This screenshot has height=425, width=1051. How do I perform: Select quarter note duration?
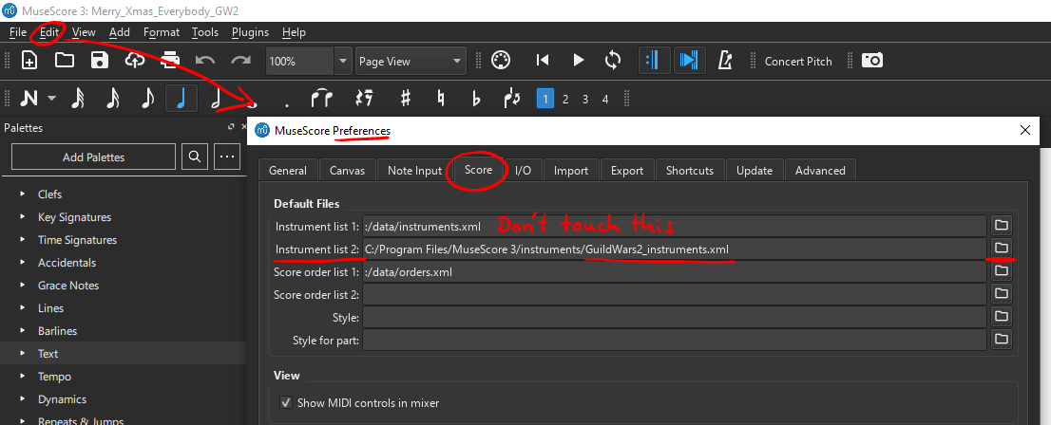pos(182,99)
